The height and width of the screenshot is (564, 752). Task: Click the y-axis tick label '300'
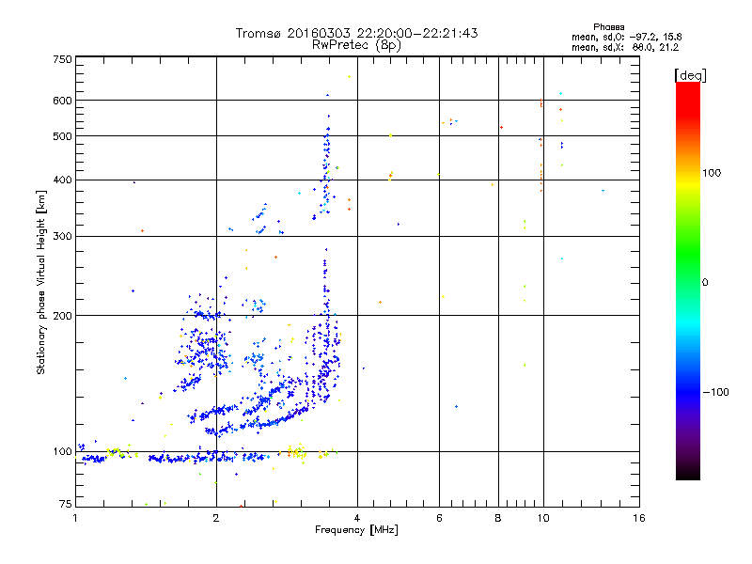(62, 237)
